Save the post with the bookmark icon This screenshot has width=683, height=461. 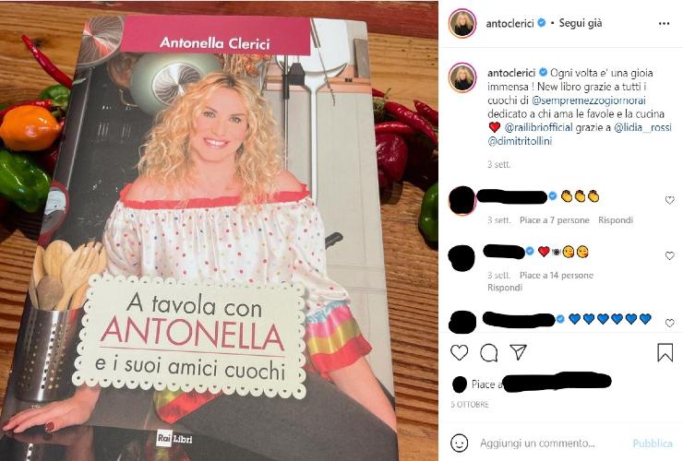[665, 352]
